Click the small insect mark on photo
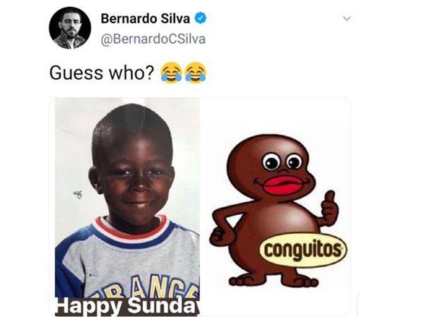The image size is (422, 317). tap(78, 194)
